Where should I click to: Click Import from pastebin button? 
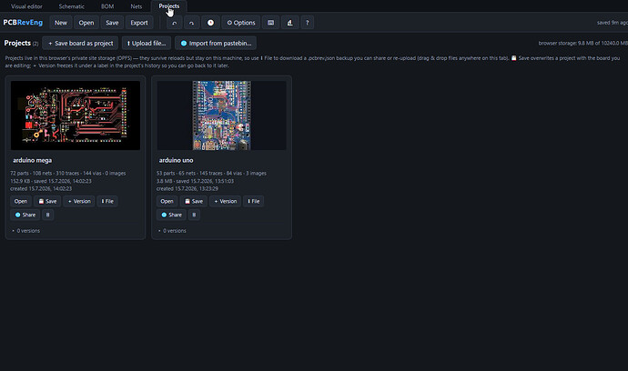(x=216, y=44)
